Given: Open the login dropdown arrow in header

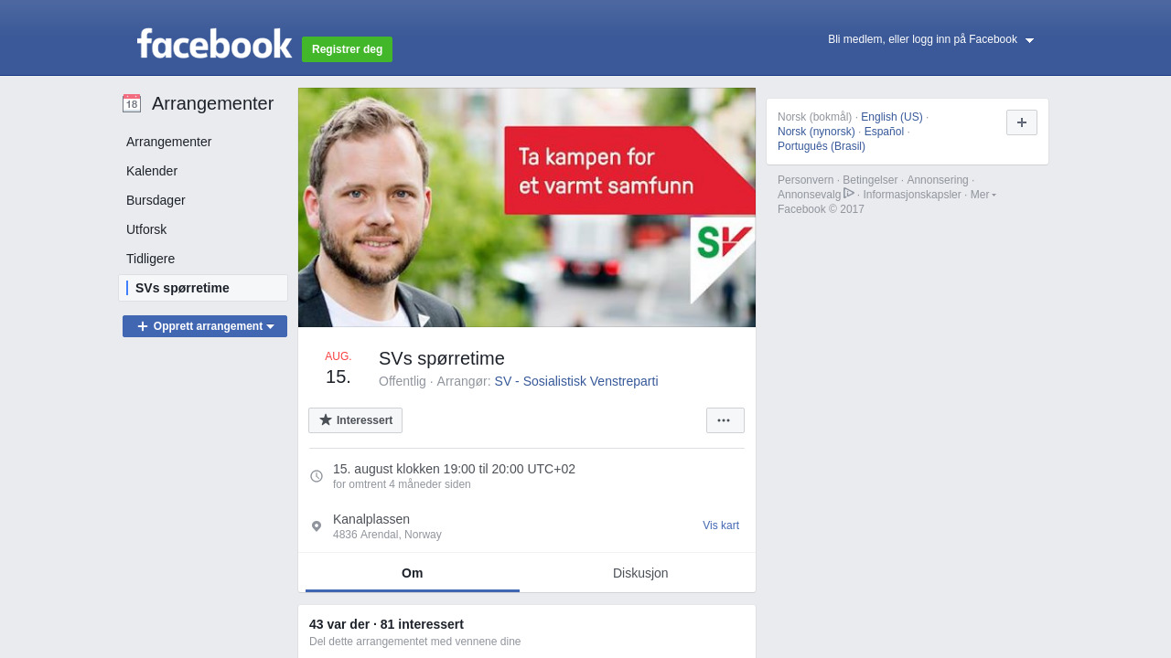Looking at the screenshot, I should pyautogui.click(x=1029, y=40).
